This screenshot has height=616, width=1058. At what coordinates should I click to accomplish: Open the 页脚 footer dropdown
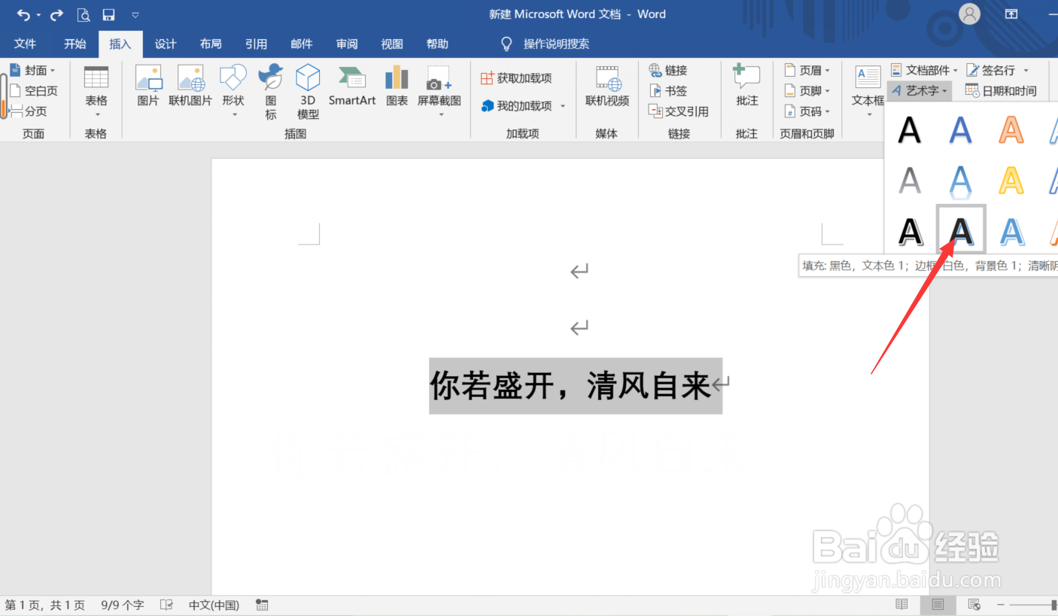point(807,90)
